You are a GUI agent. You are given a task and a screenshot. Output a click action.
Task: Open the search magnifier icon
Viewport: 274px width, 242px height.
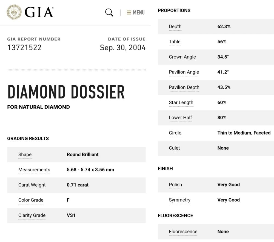[109, 12]
